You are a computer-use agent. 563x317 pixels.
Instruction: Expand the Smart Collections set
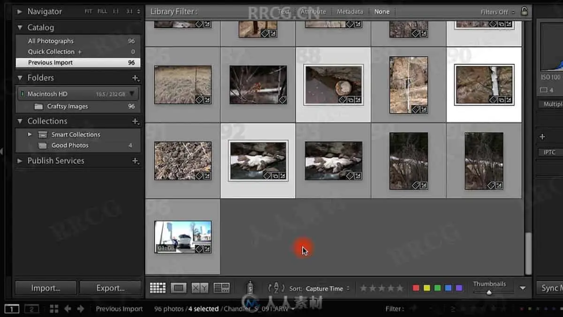click(x=30, y=134)
